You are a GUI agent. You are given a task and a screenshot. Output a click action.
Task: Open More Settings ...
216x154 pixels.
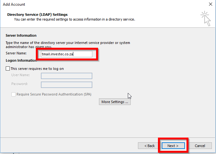(x=115, y=102)
